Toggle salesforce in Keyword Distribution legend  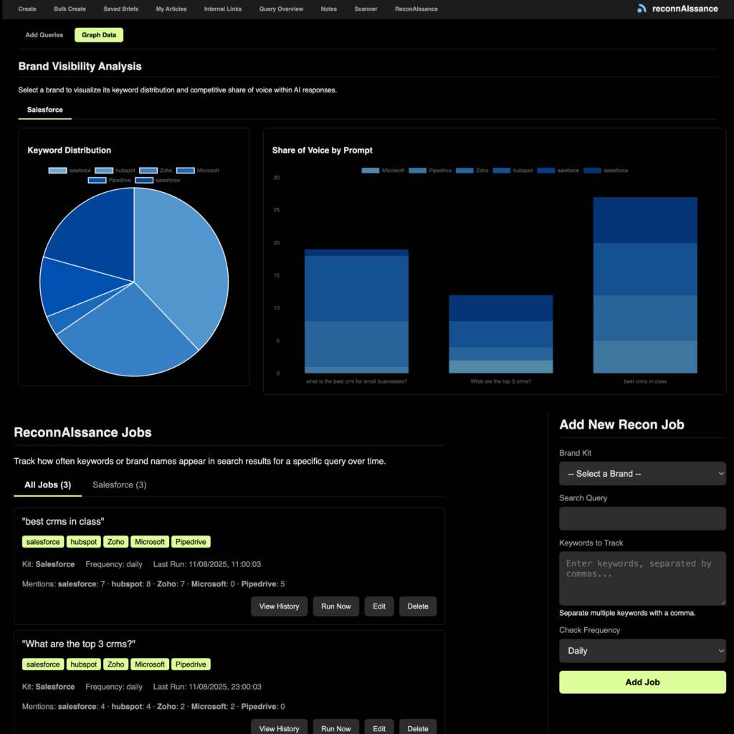pos(157,180)
